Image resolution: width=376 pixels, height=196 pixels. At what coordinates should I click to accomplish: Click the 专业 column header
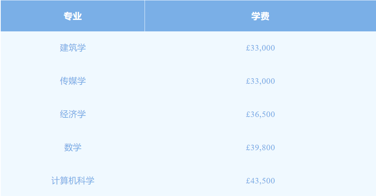73,16
